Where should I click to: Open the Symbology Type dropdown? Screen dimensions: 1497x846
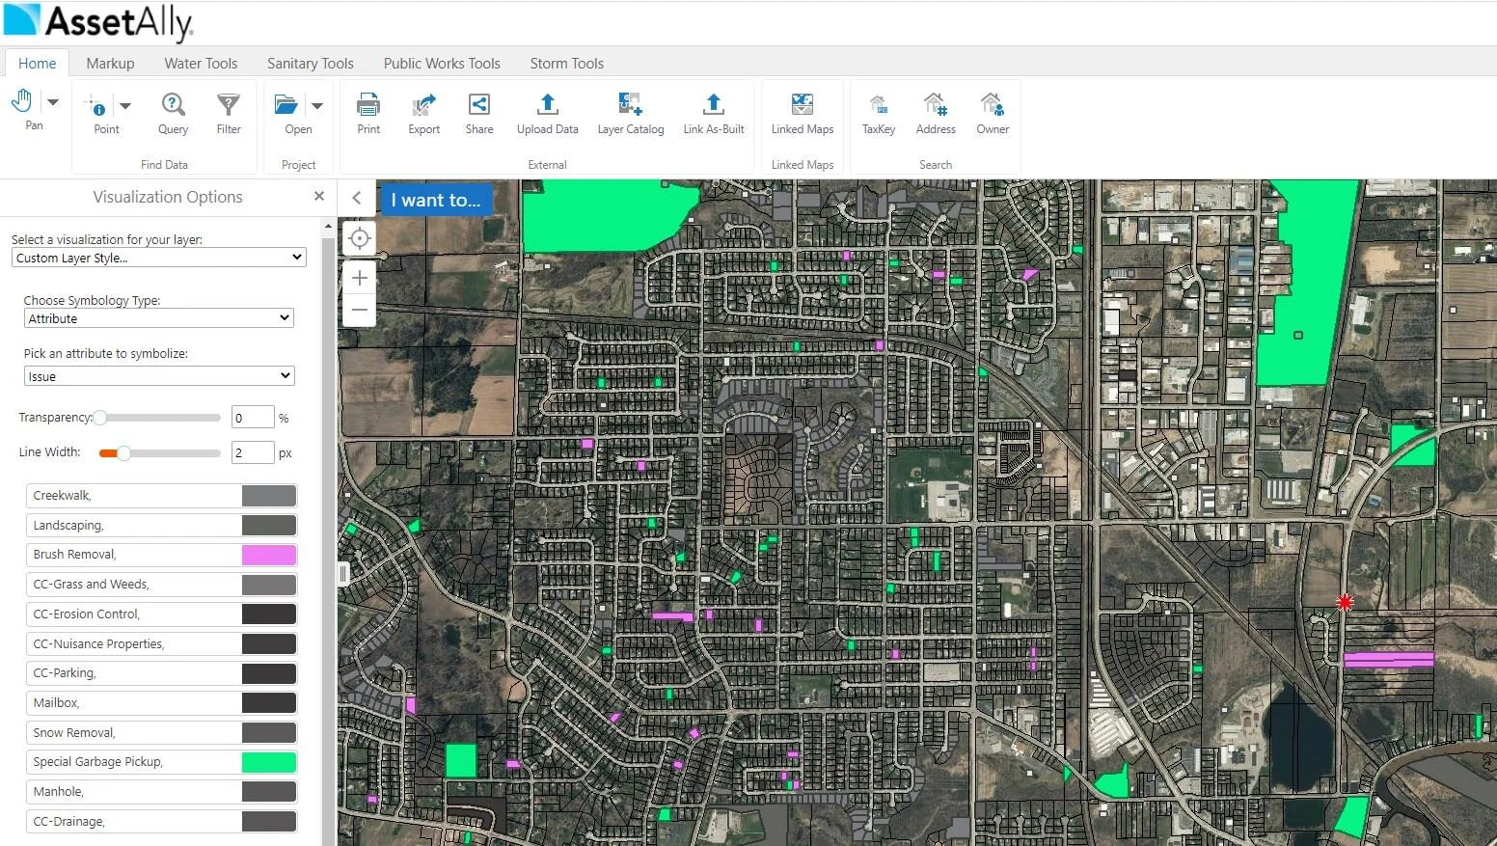(159, 318)
